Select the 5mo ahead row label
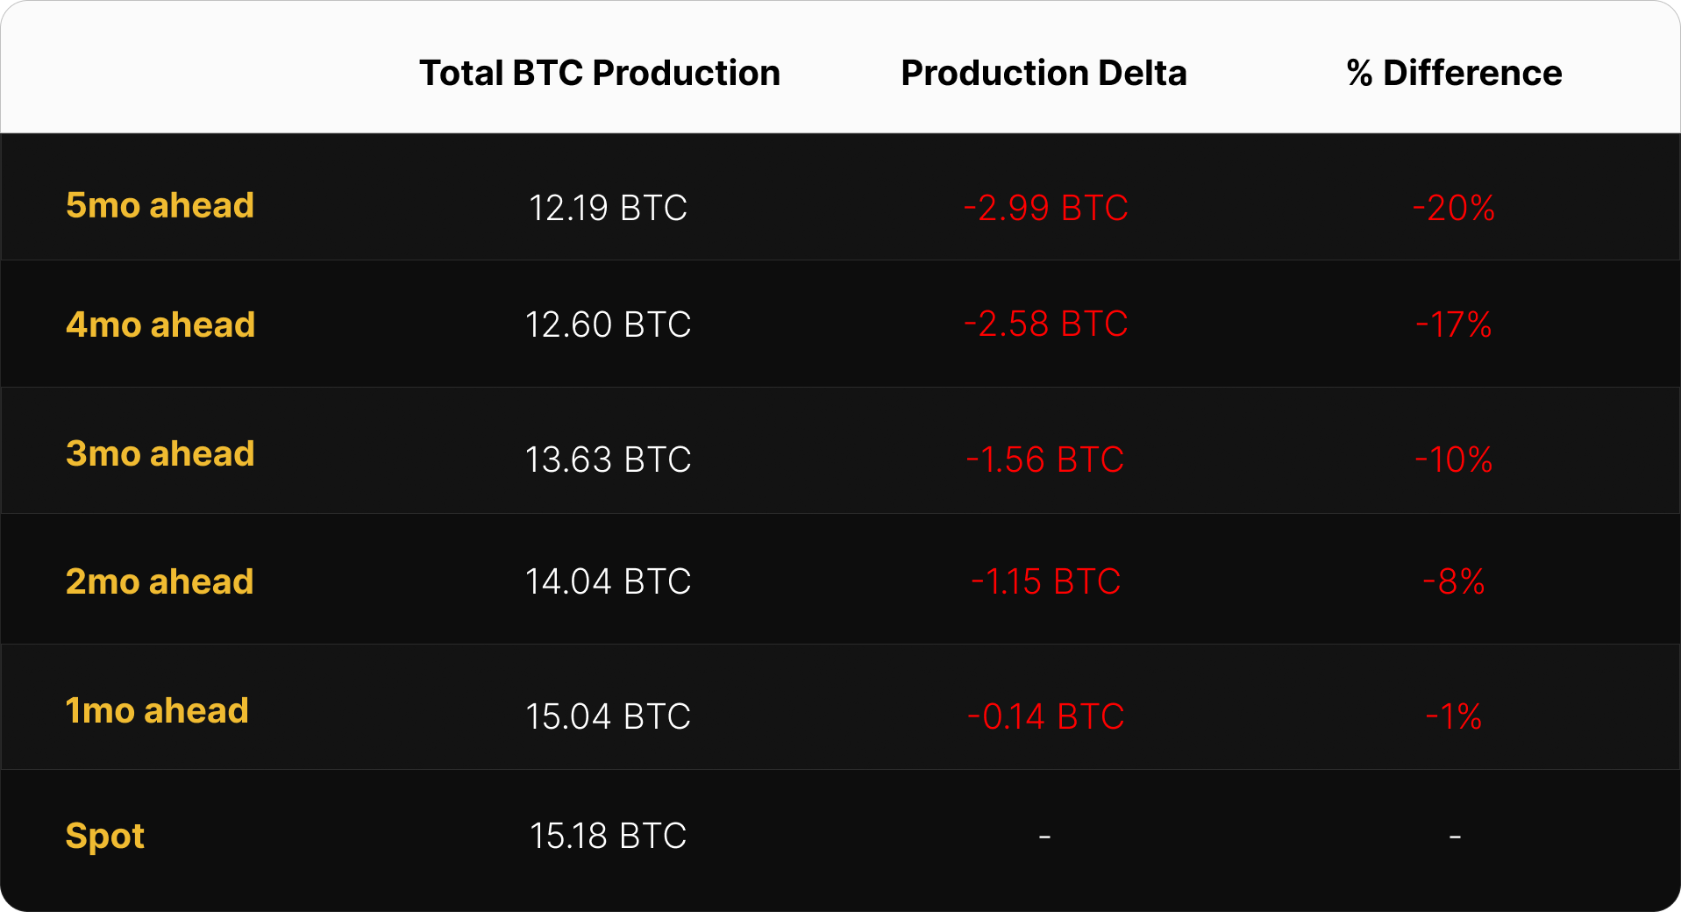The height and width of the screenshot is (912, 1681). point(160,205)
